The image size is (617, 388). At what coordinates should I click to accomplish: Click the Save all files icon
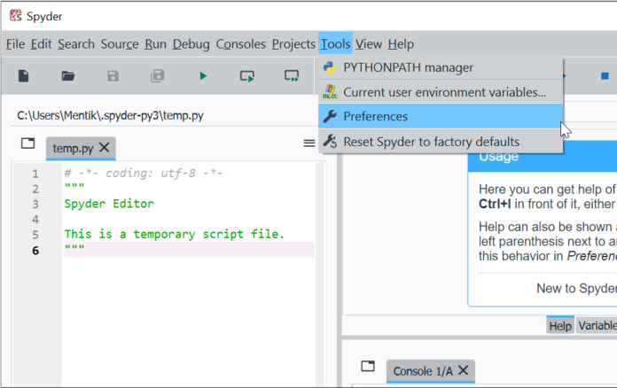[x=158, y=76]
